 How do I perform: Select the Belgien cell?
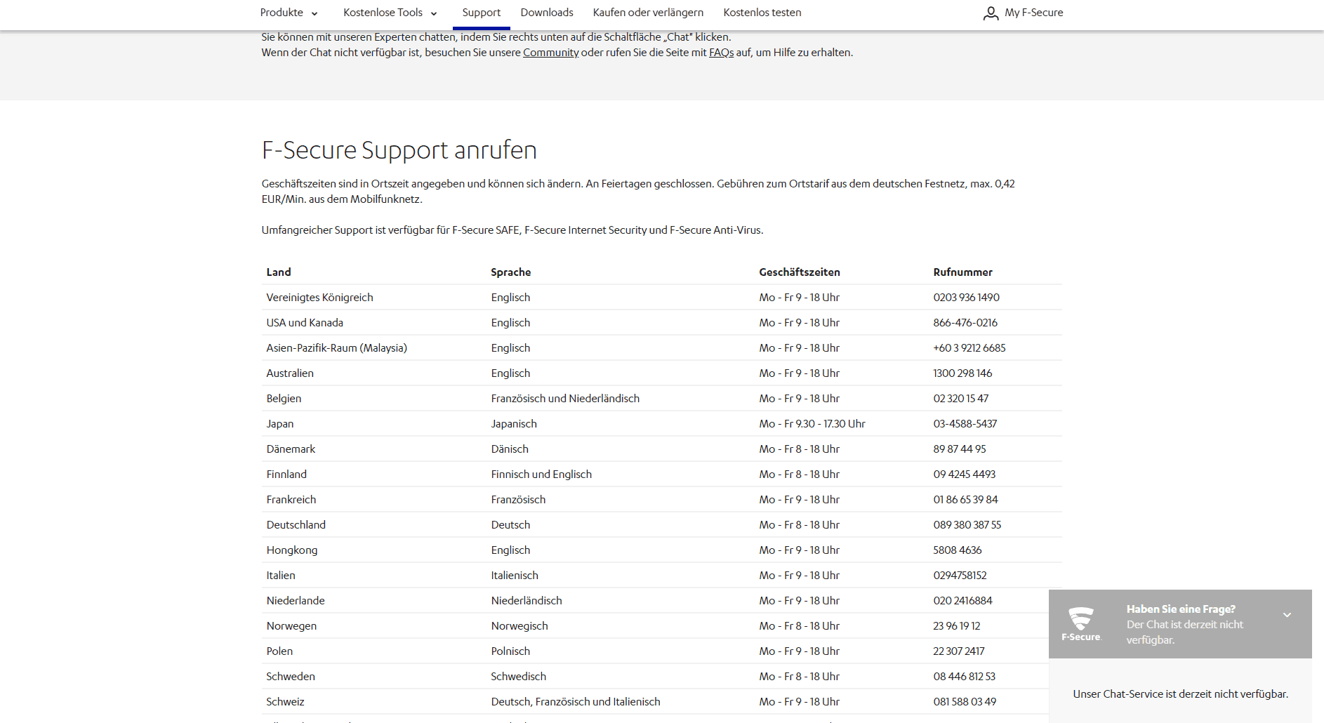(284, 399)
